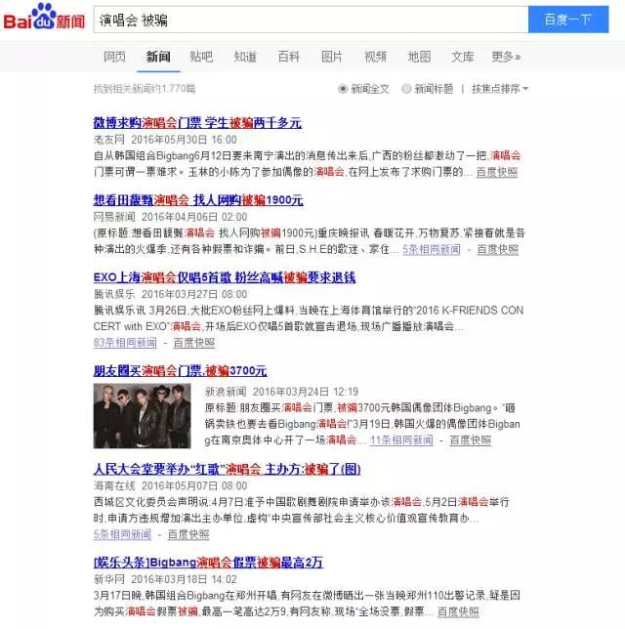
Task: Click source line 新华网 2016年03月18日 14:02
Action: pos(165,579)
